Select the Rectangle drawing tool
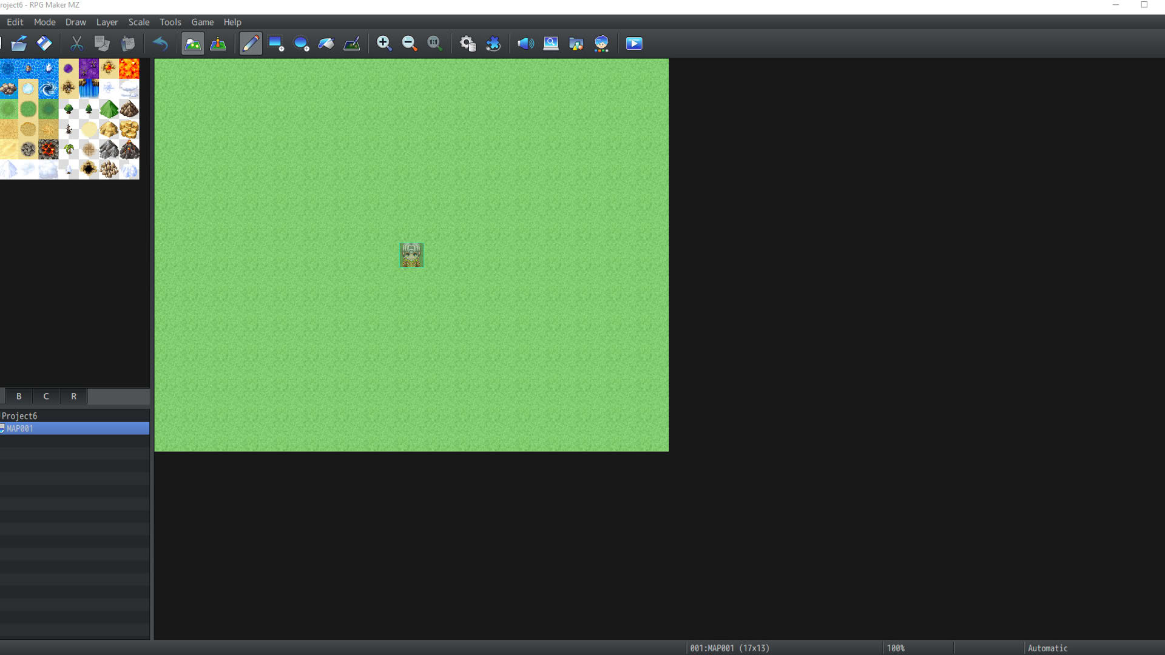This screenshot has width=1165, height=655. click(x=276, y=44)
